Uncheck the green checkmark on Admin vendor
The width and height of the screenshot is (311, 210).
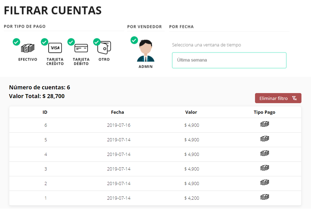coord(134,40)
